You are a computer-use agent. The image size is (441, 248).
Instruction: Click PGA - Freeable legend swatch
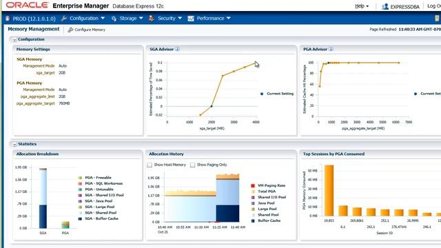pos(80,178)
